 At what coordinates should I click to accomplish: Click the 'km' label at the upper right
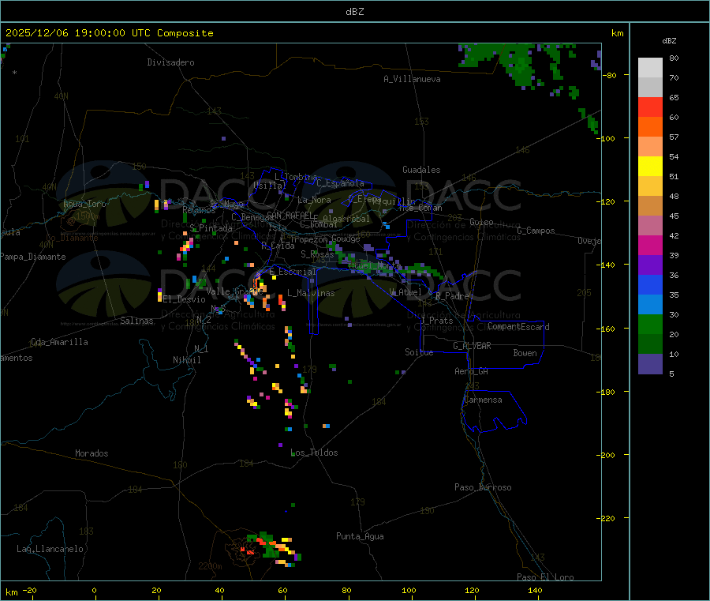[617, 33]
